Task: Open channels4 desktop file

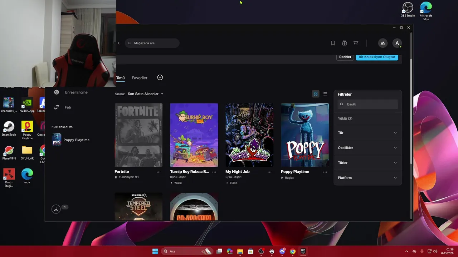Action: point(9,105)
